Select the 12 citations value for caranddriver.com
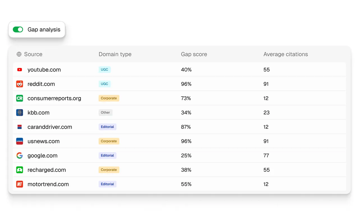The height and width of the screenshot is (215, 359). pyautogui.click(x=266, y=127)
